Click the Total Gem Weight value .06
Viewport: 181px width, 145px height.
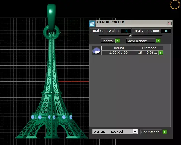(126, 31)
